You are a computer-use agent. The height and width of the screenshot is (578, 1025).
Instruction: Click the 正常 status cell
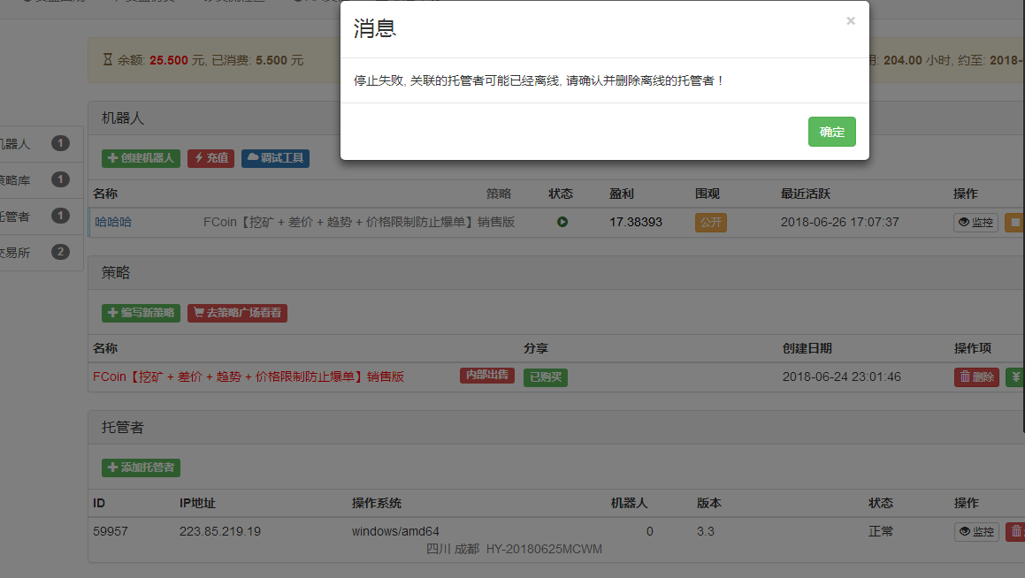[881, 532]
